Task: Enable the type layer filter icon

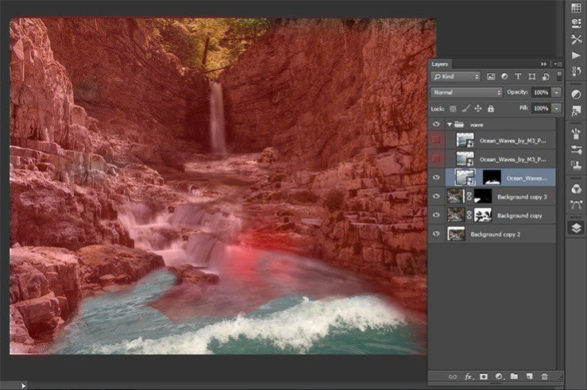Action: pyautogui.click(x=518, y=76)
